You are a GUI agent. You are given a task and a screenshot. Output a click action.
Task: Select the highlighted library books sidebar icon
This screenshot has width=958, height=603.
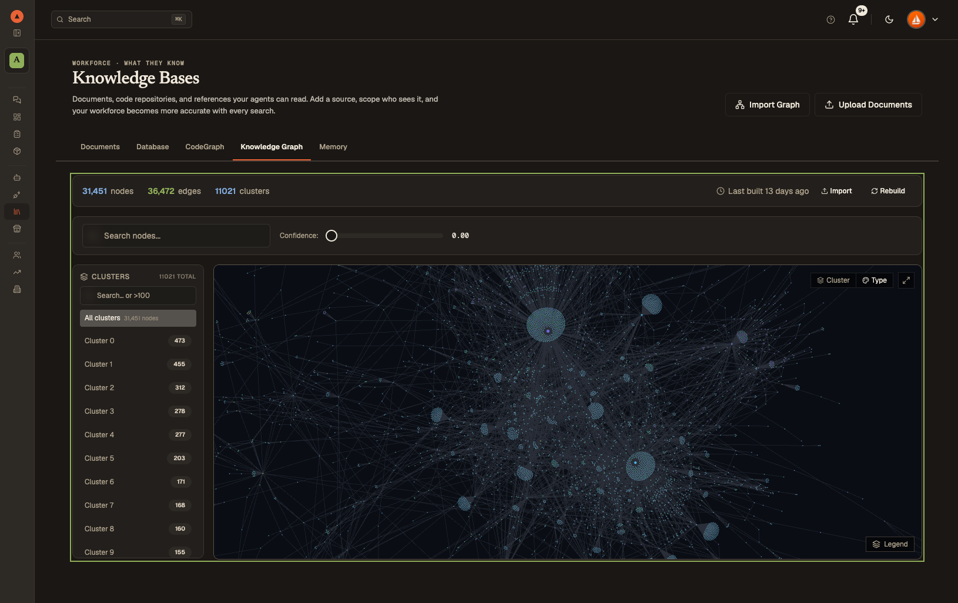coord(17,212)
